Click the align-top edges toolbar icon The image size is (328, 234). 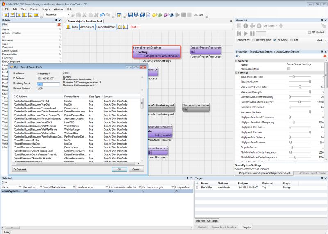(x=13, y=15)
